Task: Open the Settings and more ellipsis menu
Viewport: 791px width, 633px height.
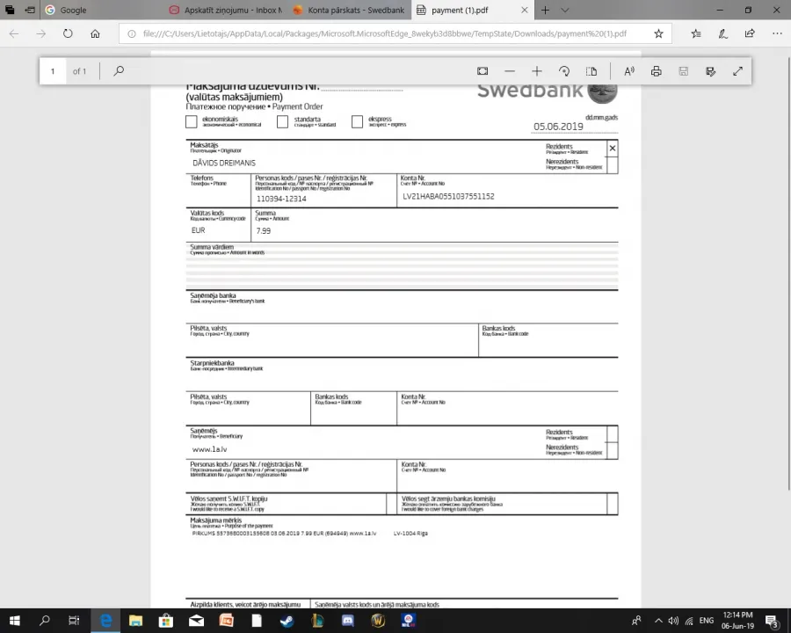Action: click(x=777, y=33)
